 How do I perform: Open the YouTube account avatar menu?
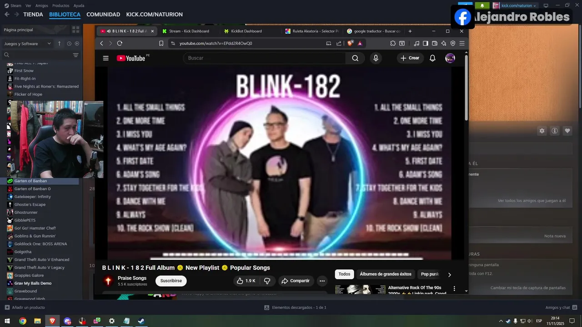click(450, 58)
